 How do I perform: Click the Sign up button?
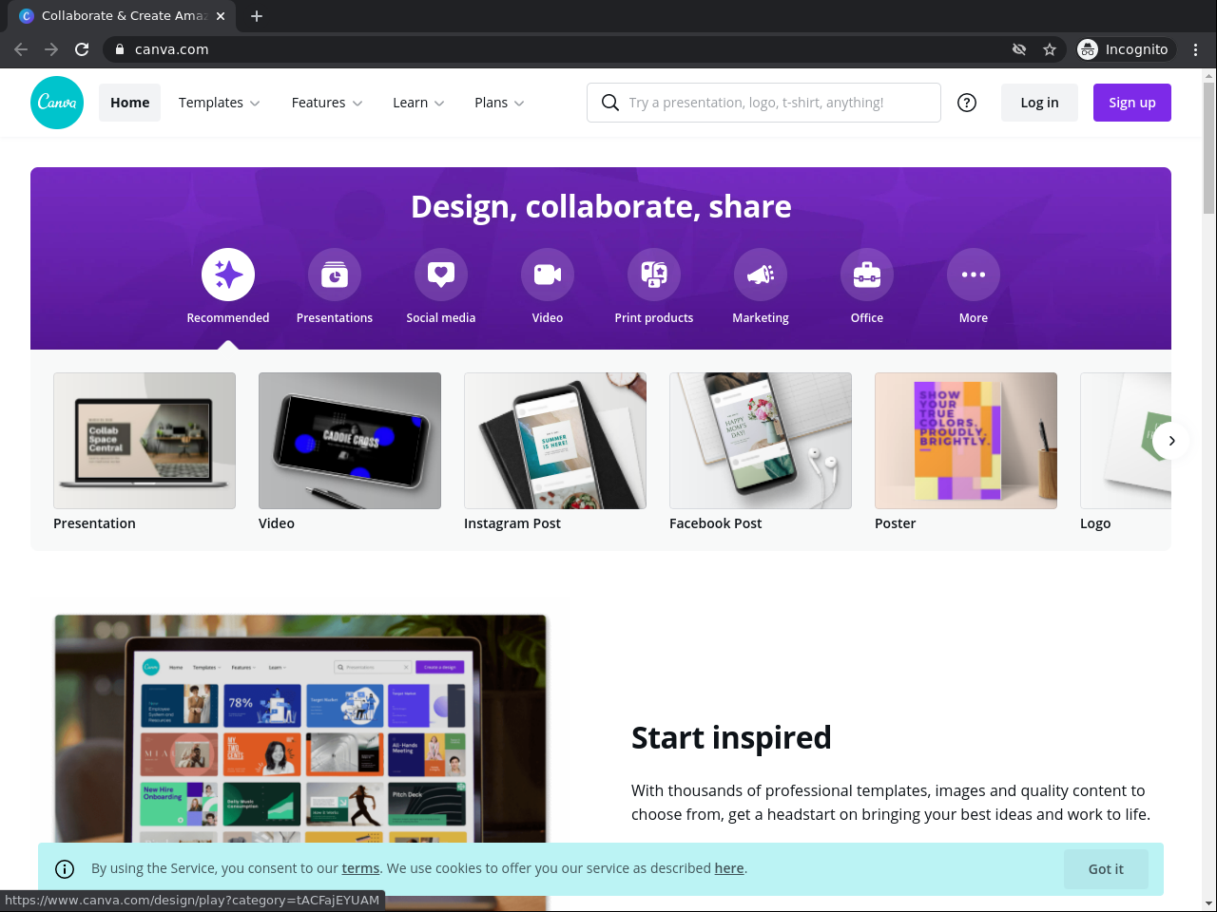pos(1132,103)
